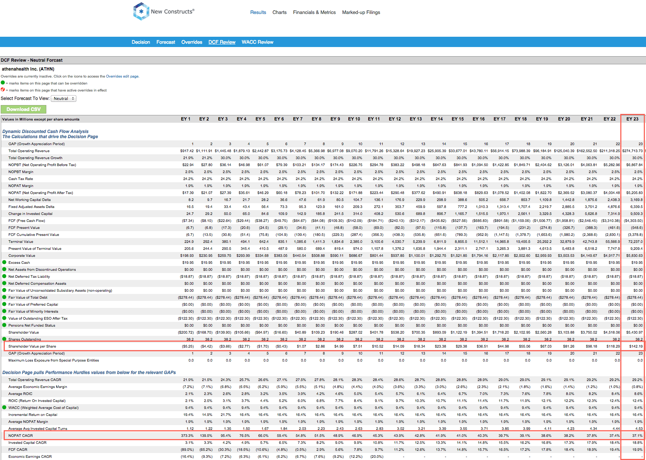This screenshot has width=646, height=460.
Task: Open the override marker for Fair Value of Total Debt
Action: 4,297
